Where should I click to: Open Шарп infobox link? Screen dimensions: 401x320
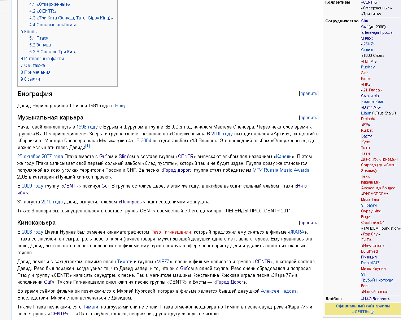coord(366,113)
